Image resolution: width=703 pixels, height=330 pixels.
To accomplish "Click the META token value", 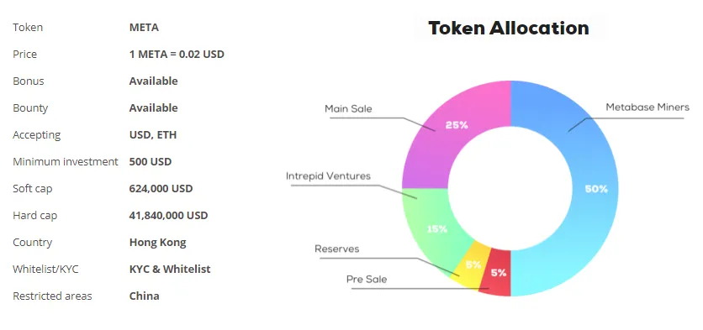I will 144,28.
